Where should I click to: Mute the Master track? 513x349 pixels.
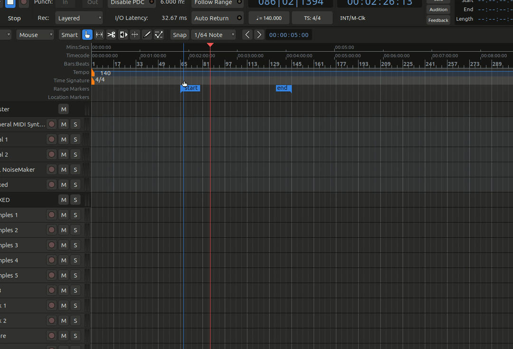[64, 109]
